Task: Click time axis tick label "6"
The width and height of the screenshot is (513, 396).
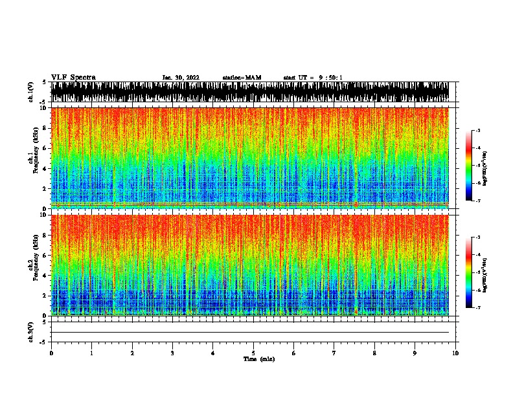Action: click(x=293, y=353)
